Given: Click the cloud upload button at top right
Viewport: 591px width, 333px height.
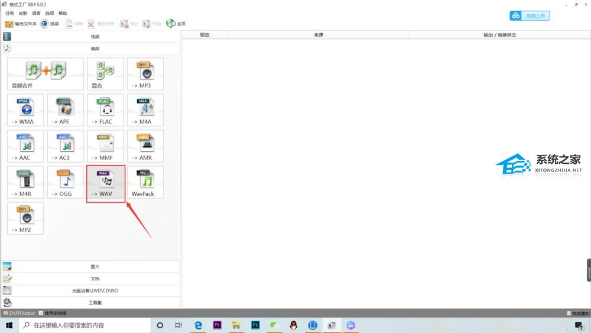Looking at the screenshot, I should pyautogui.click(x=530, y=15).
